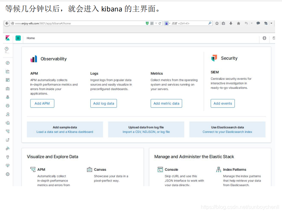Click Load a data set and a Kibana dashboard
This screenshot has height=213, width=282.
[65, 132]
